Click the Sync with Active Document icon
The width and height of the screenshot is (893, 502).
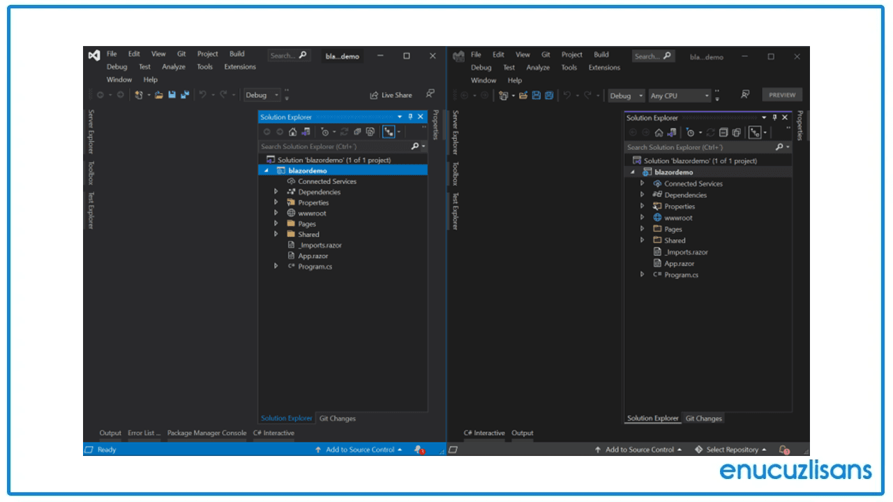306,132
